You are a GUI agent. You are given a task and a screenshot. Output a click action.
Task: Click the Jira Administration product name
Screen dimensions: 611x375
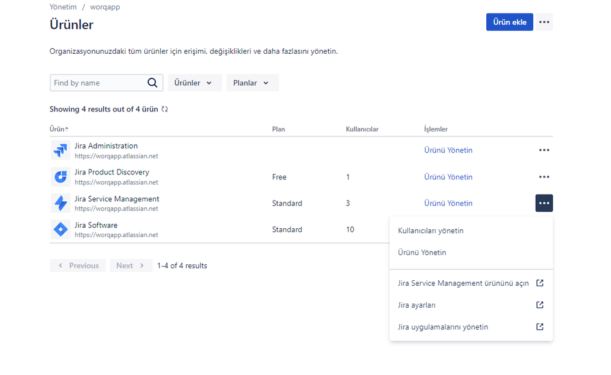(106, 146)
